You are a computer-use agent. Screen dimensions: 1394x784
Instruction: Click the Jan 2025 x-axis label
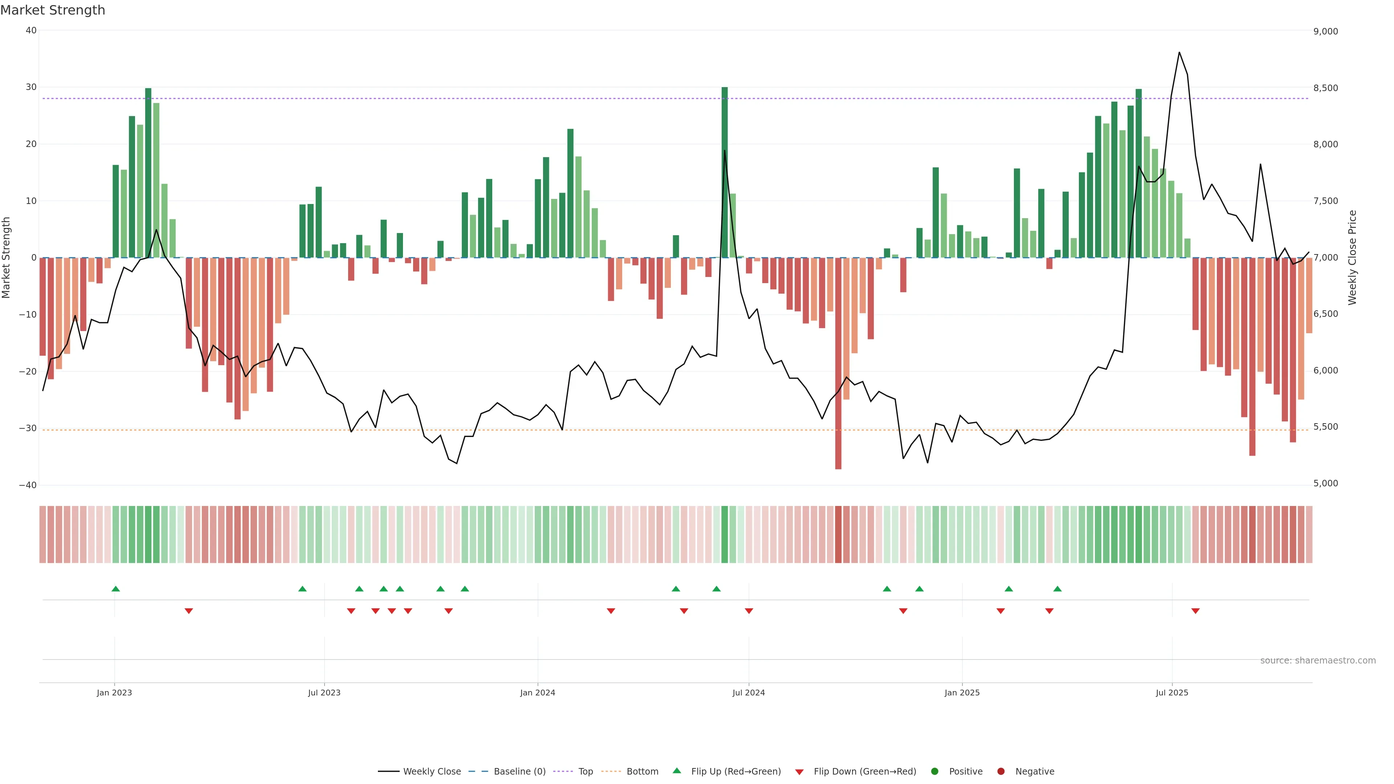click(962, 693)
